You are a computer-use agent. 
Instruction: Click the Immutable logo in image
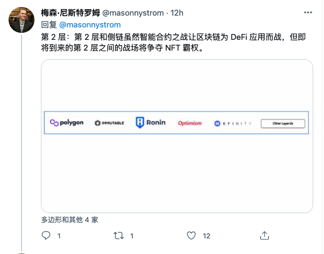coord(109,123)
